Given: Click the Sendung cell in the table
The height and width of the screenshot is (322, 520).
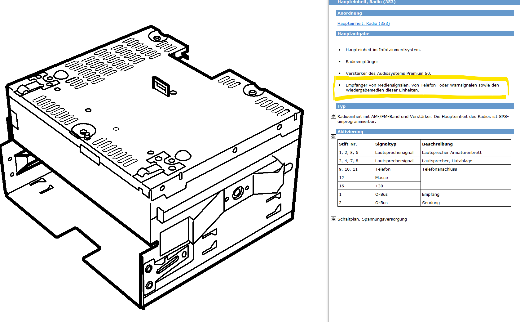Looking at the screenshot, I should [x=466, y=203].
